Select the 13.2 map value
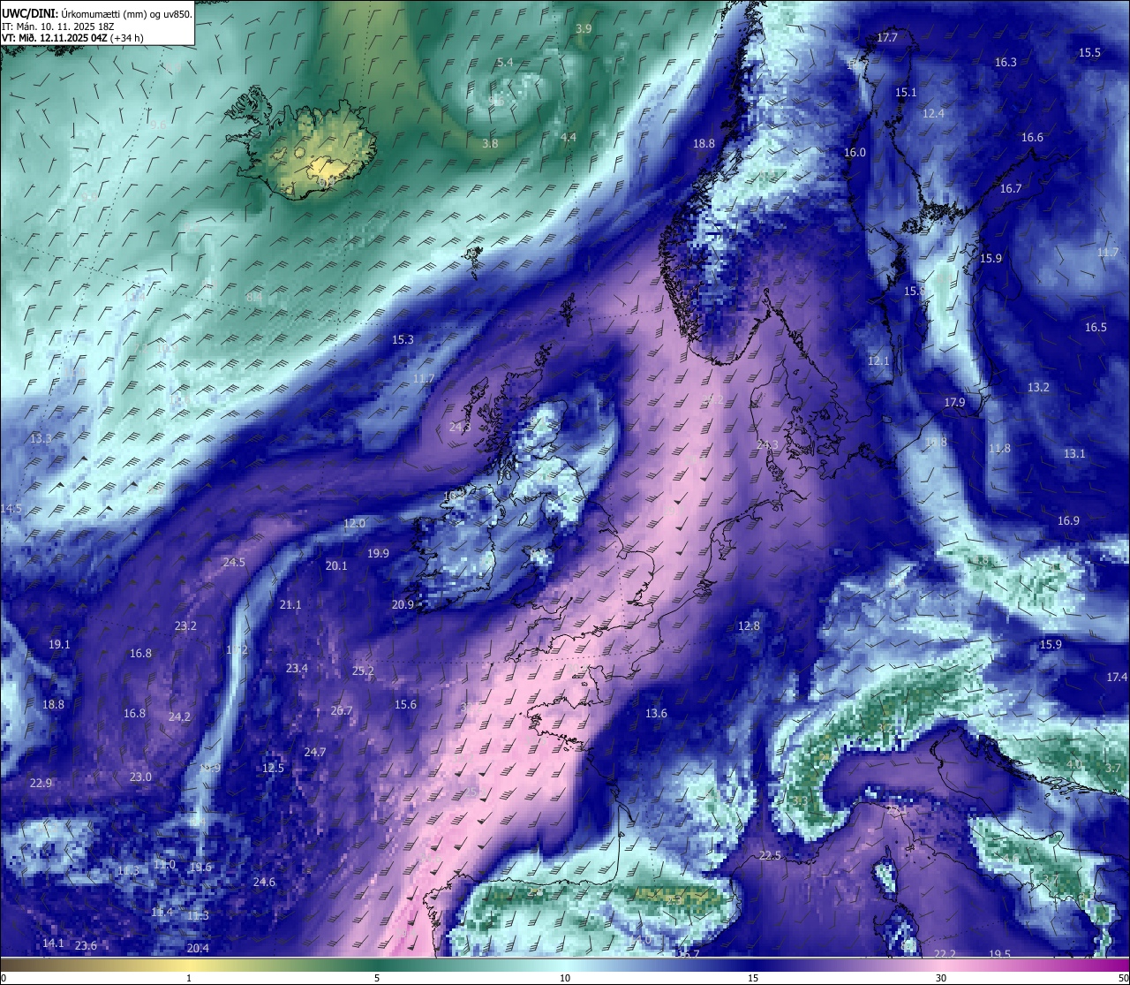The height and width of the screenshot is (985, 1130). [1038, 387]
